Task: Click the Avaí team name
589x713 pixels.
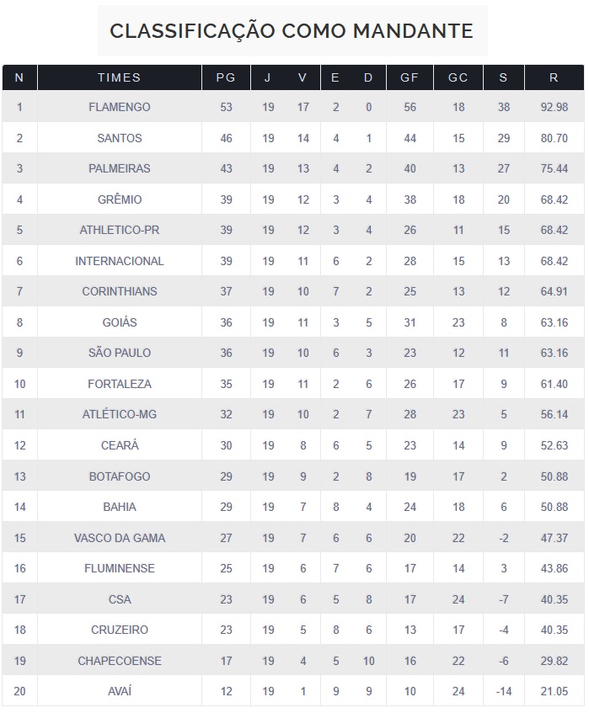Action: 119,691
